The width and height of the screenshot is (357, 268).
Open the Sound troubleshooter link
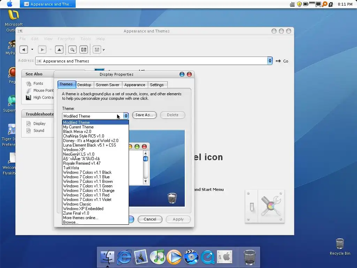(x=39, y=131)
